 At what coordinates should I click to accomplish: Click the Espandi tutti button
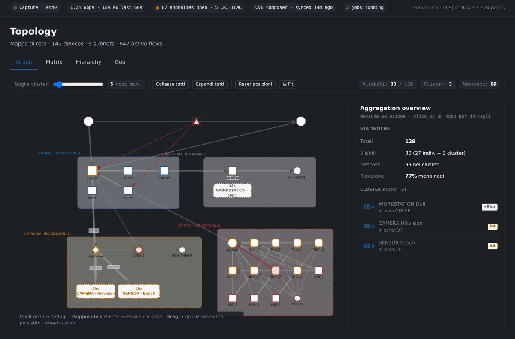[x=210, y=84]
